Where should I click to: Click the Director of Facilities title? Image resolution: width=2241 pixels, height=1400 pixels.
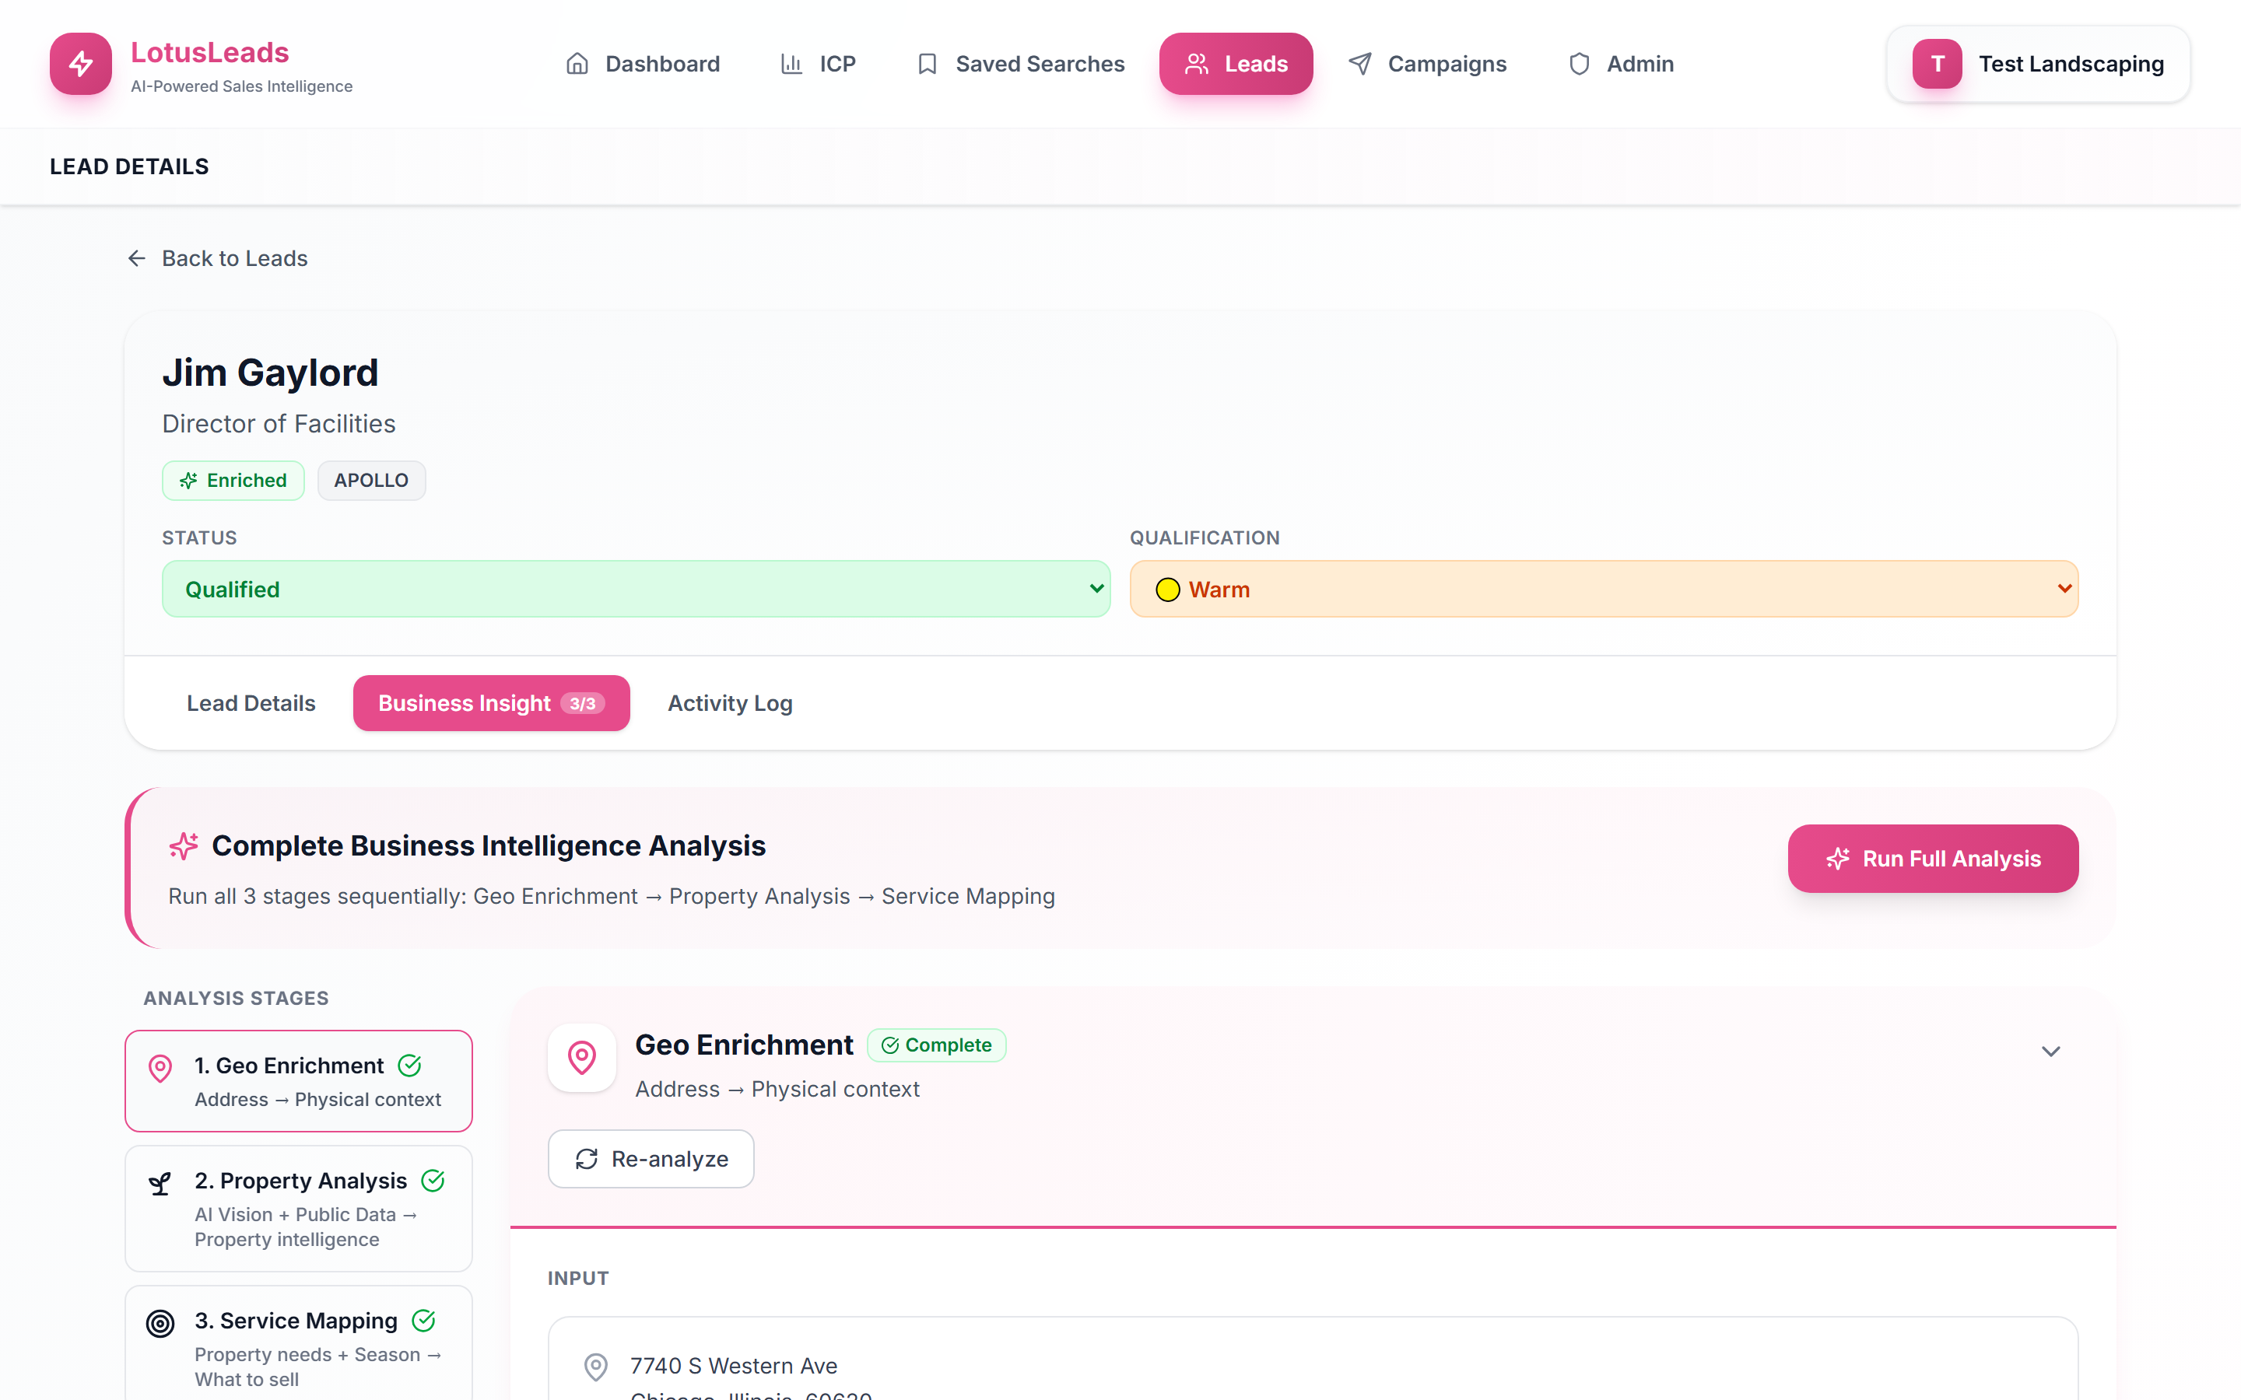click(x=279, y=423)
